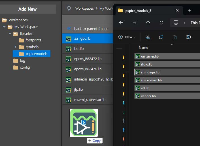Go up one folder in Explorer
Image resolution: width=200 pixels, height=146 pixels.
point(148,23)
